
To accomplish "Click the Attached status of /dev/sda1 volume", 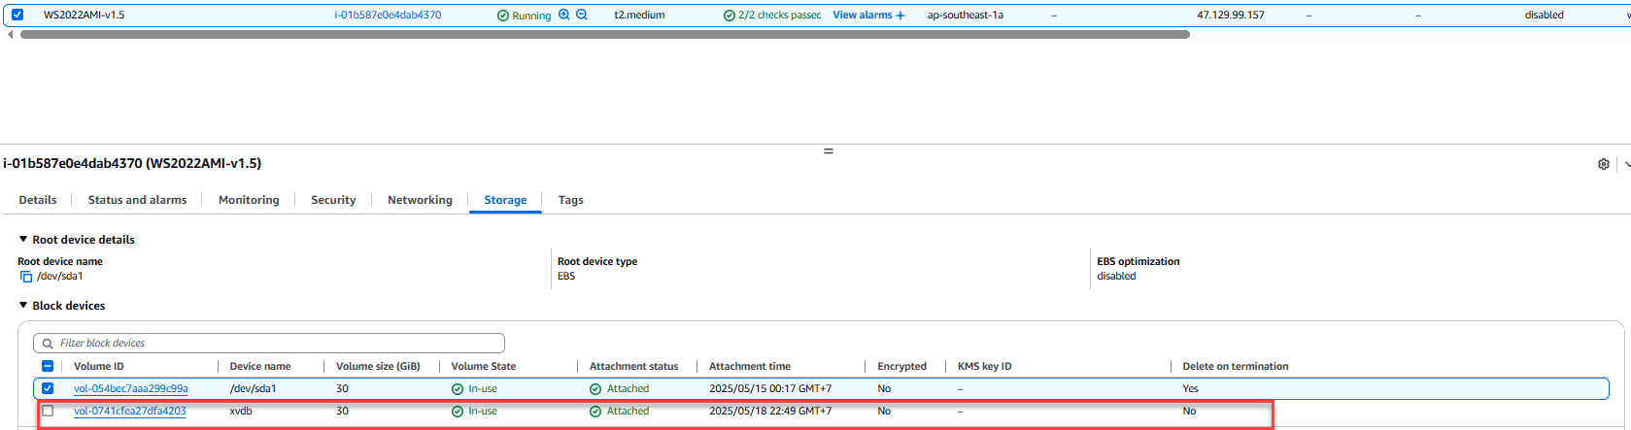I will (x=620, y=388).
